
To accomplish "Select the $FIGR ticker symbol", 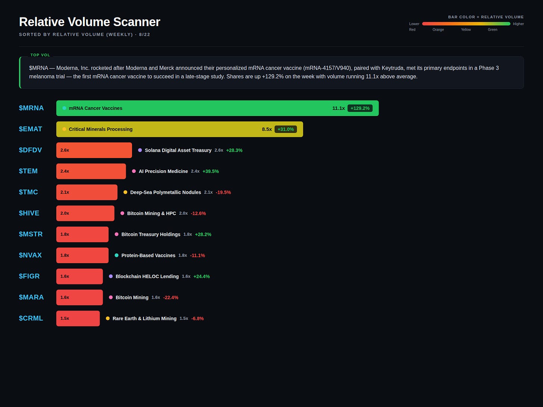I will 29,276.
